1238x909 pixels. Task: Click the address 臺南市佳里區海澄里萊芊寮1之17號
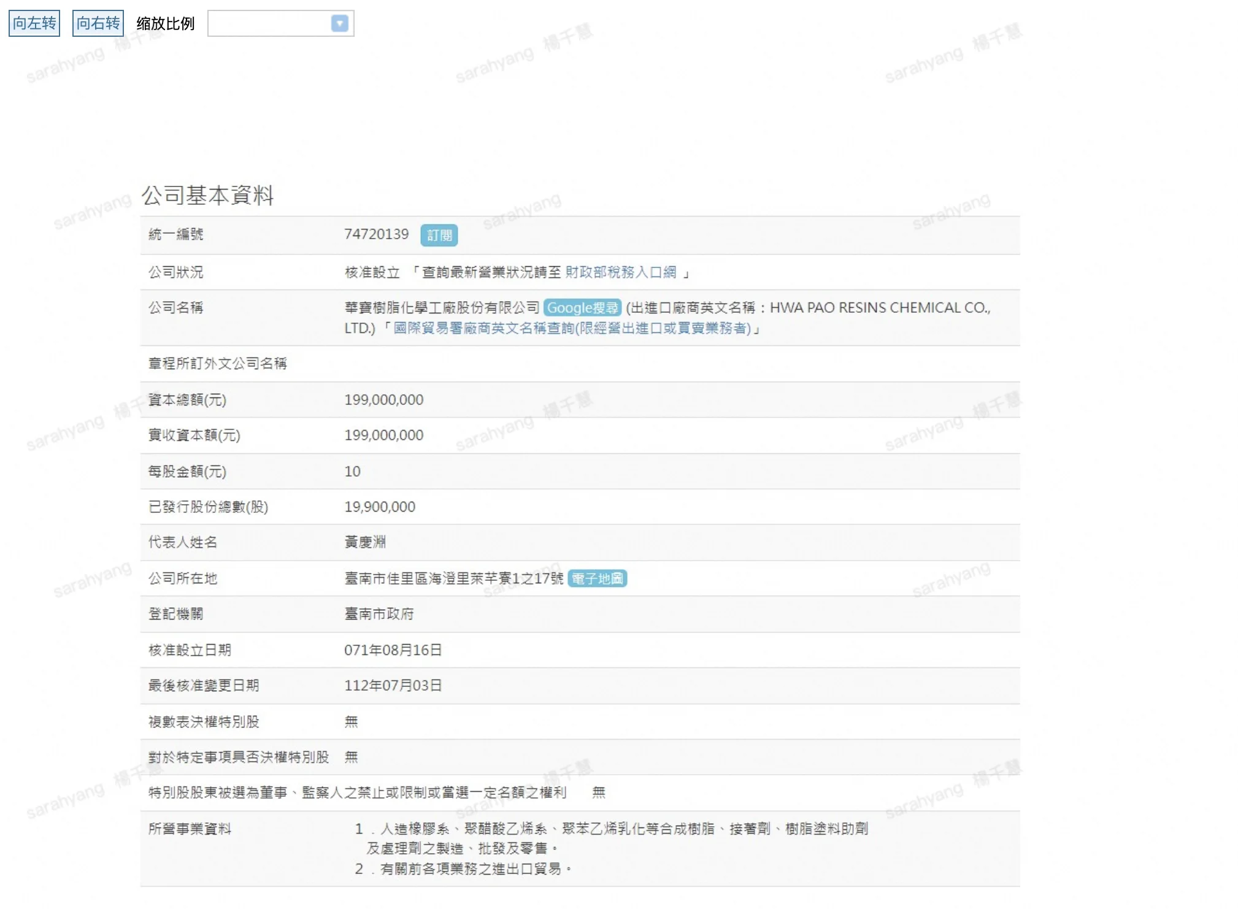[453, 578]
